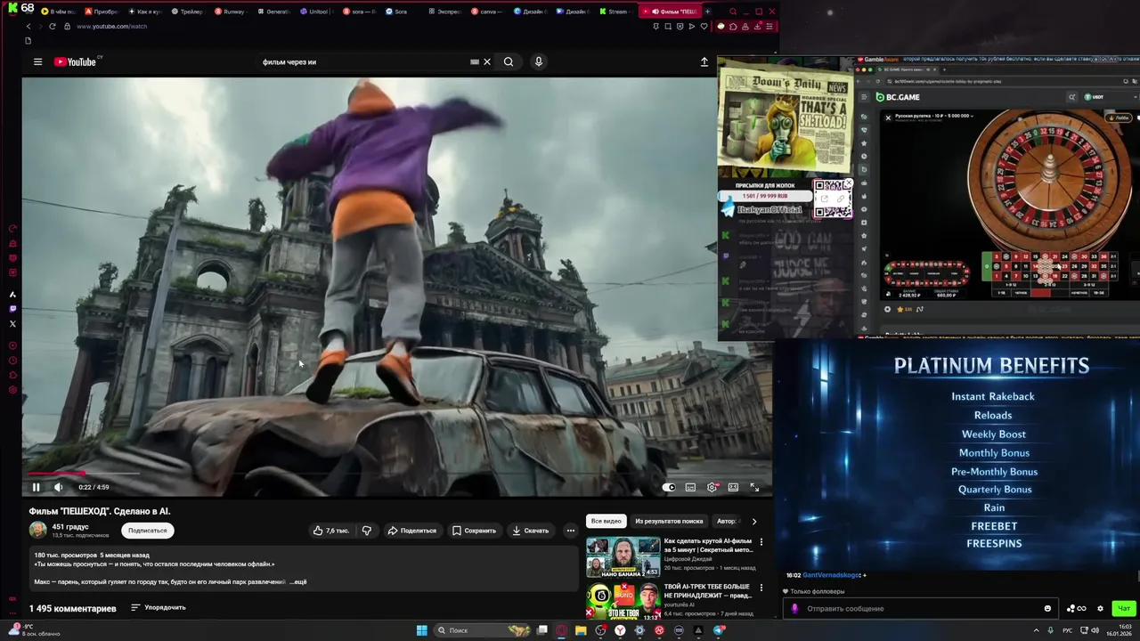Open File Explorer from the taskbar
This screenshot has width=1140, height=641.
point(581,630)
